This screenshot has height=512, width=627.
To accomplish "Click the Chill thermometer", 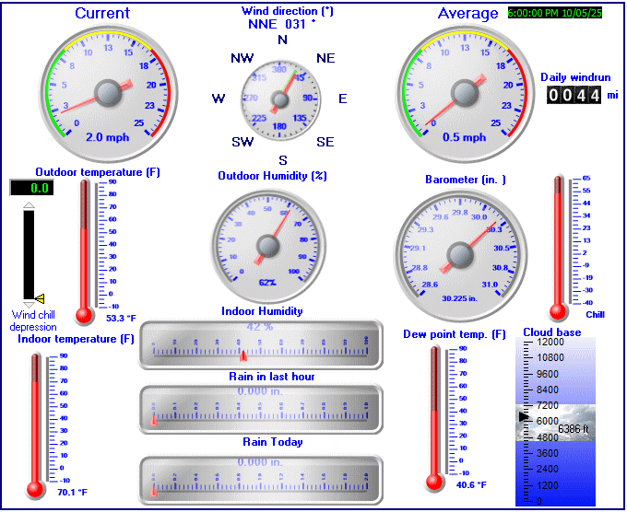I will point(557,247).
